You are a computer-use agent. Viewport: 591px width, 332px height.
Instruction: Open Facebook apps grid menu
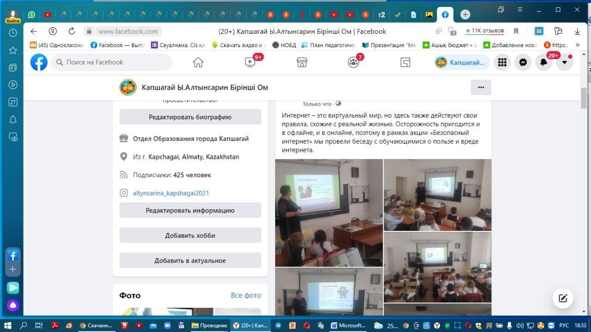(502, 62)
